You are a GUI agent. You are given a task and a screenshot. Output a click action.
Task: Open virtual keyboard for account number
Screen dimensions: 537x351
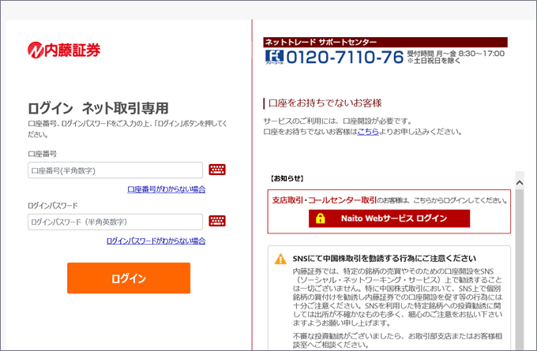(217, 170)
